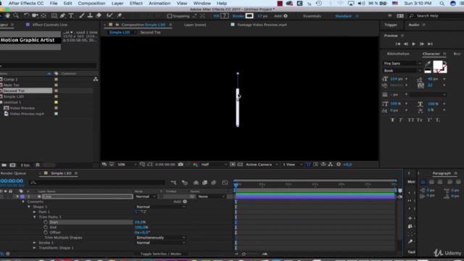The height and width of the screenshot is (261, 464).
Task: Open the Animation menu
Action: (x=159, y=3)
